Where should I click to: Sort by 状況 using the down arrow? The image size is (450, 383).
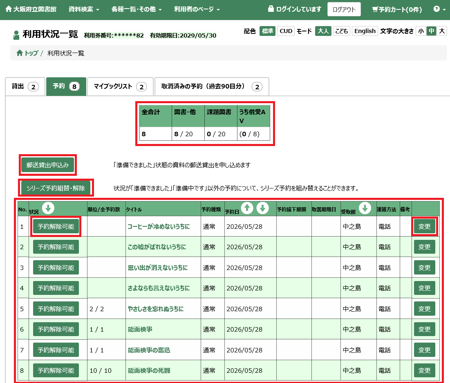pos(48,208)
